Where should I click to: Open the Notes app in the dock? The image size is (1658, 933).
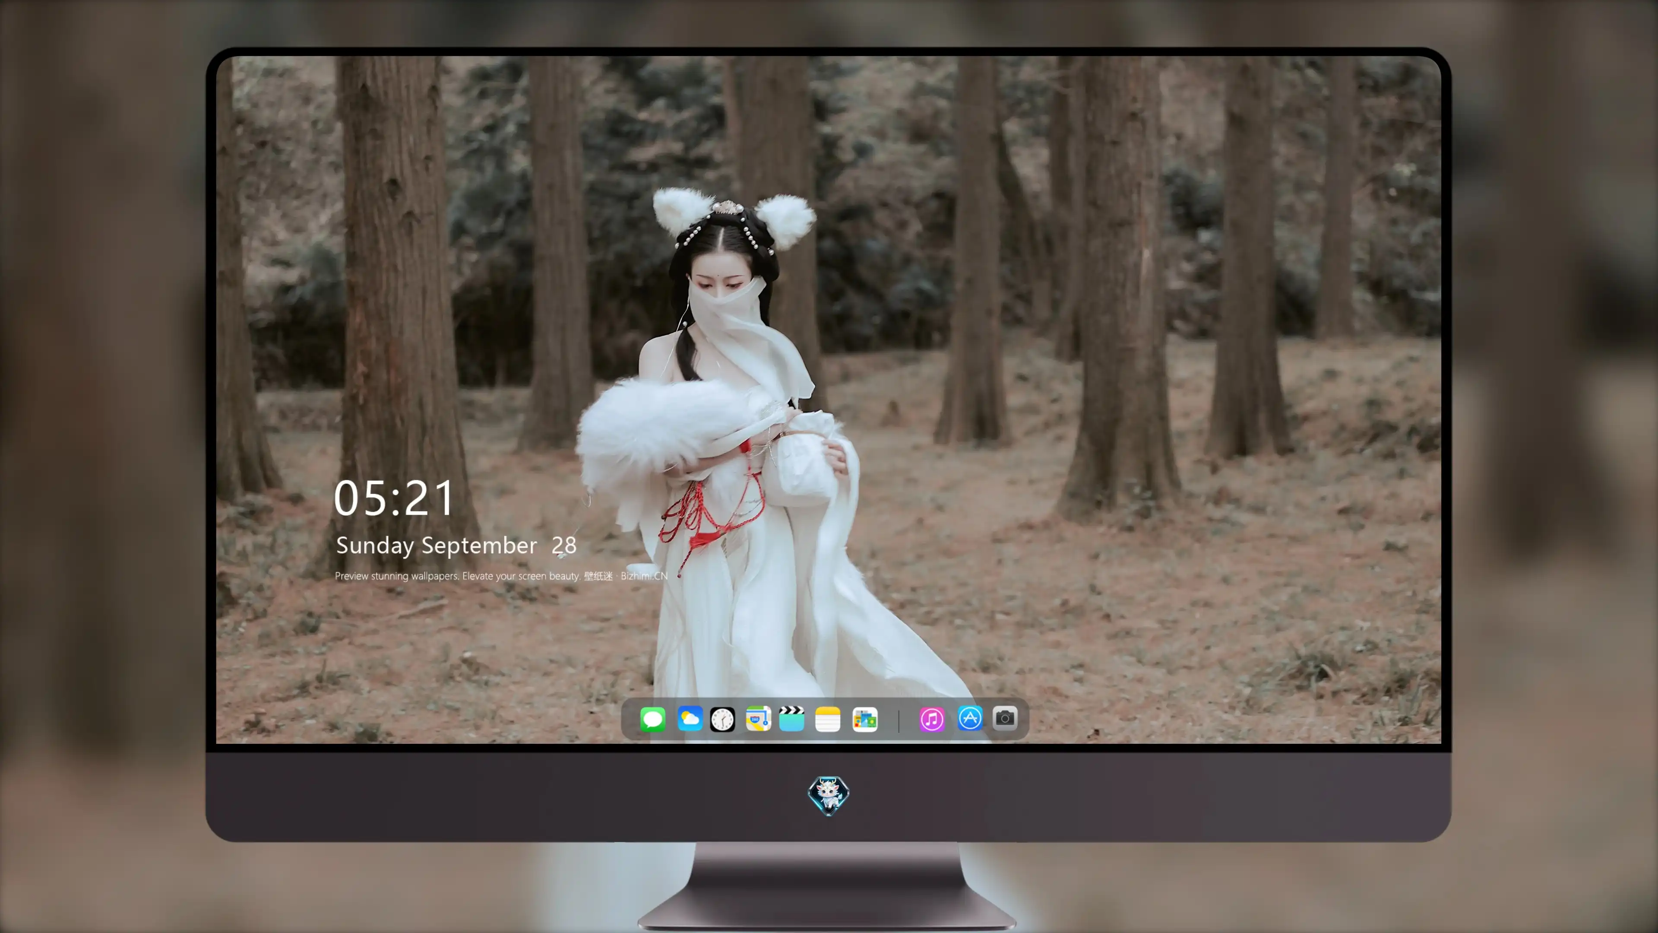pyautogui.click(x=828, y=719)
